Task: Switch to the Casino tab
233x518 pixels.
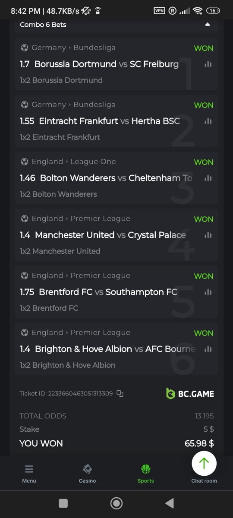Action: click(87, 474)
